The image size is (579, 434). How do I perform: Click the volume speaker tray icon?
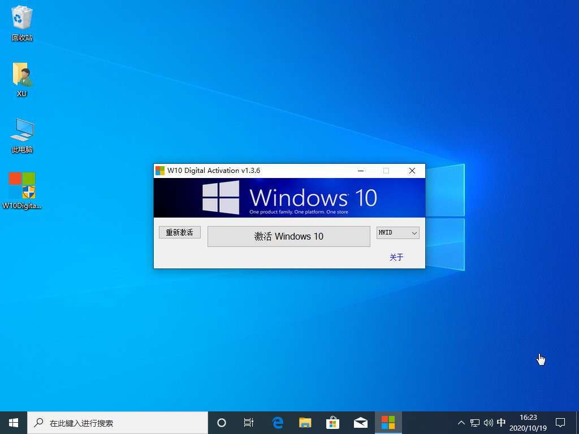[x=488, y=423]
